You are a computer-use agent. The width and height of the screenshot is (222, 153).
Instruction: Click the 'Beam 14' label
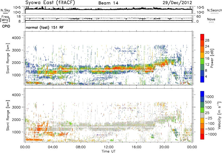pos(108,3)
